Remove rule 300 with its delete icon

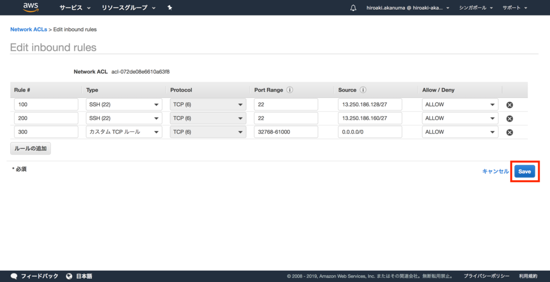(x=510, y=132)
